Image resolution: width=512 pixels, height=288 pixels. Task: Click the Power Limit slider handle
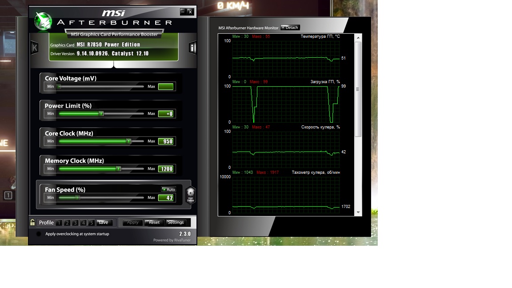point(101,114)
